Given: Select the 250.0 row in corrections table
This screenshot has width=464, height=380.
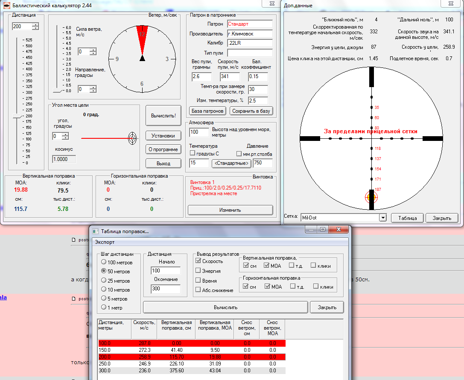Looking at the screenshot, I should (192, 364).
